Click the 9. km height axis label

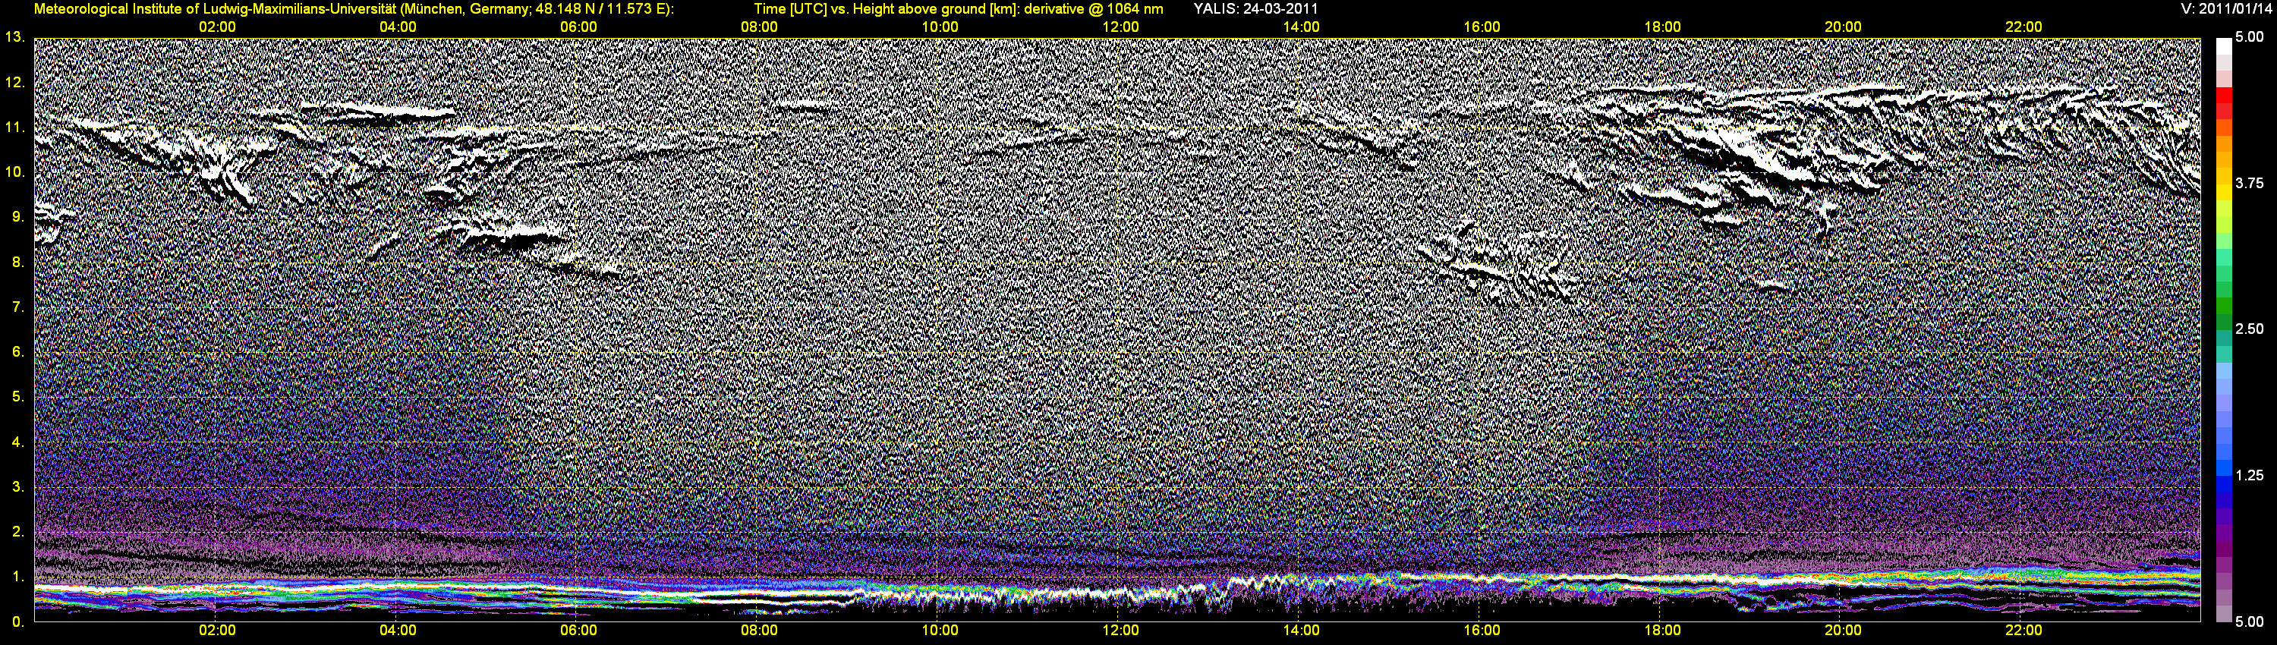(17, 216)
